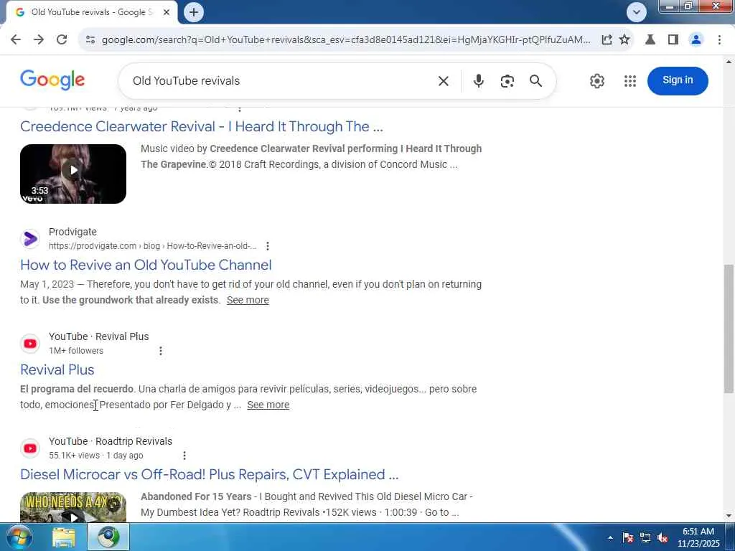Open Diesel Microcar vs Off-Road link
Screen dimensions: 735x551
pos(210,475)
